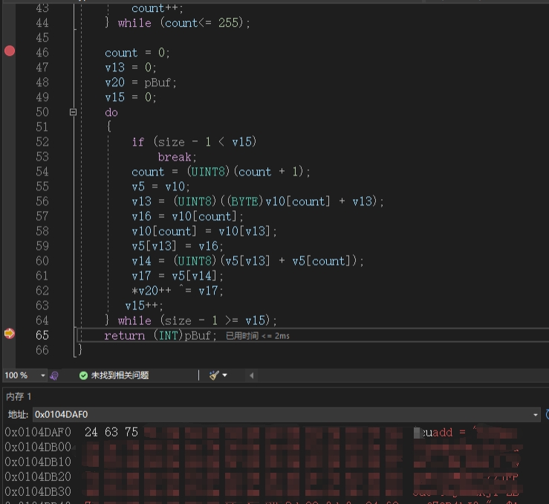
Task: Click byte value 63 in memory view
Action: 111,432
